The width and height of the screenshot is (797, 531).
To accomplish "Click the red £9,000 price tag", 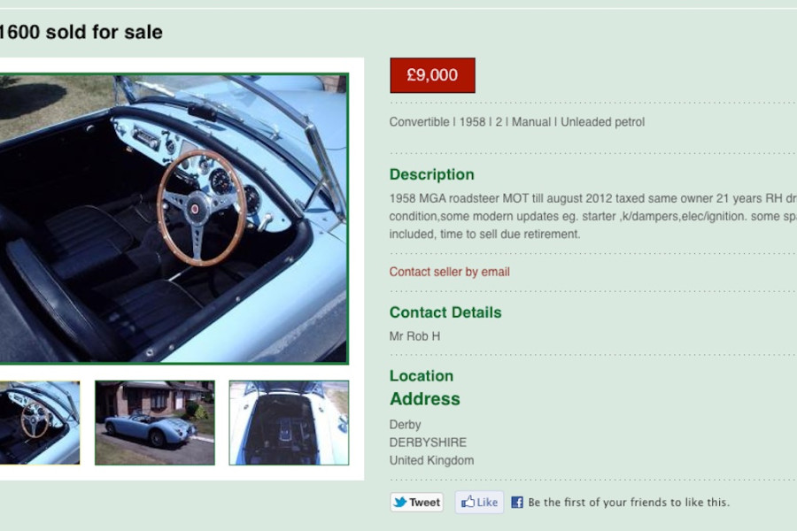I will [x=432, y=75].
